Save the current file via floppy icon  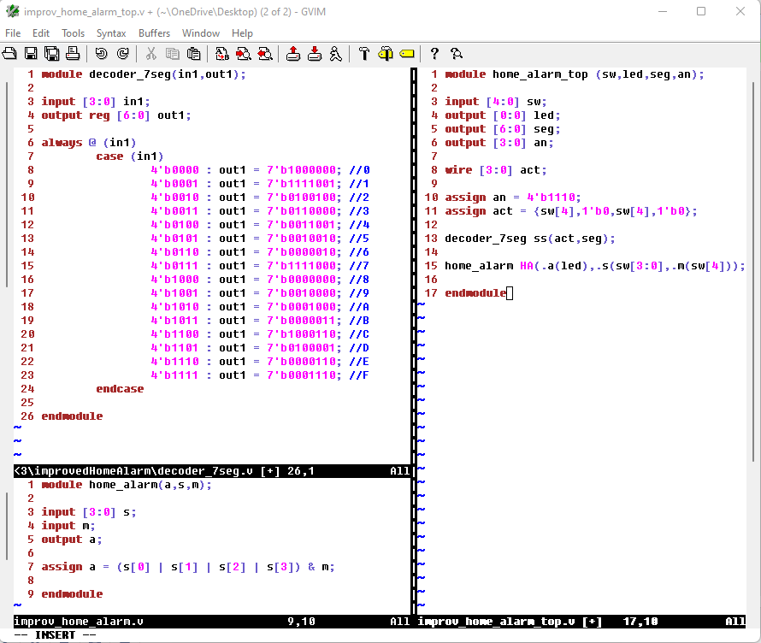tap(31, 54)
